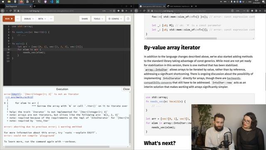Select the Const generics MVP tab
Image resolution: width=266 pixels, height=150 pixels.
(152, 6)
